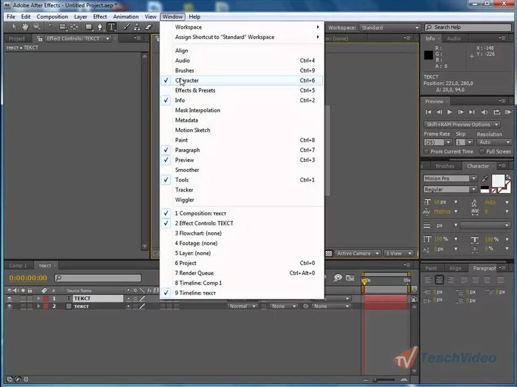
Task: Choose Effects & Presets in Window menu
Action: [242, 90]
